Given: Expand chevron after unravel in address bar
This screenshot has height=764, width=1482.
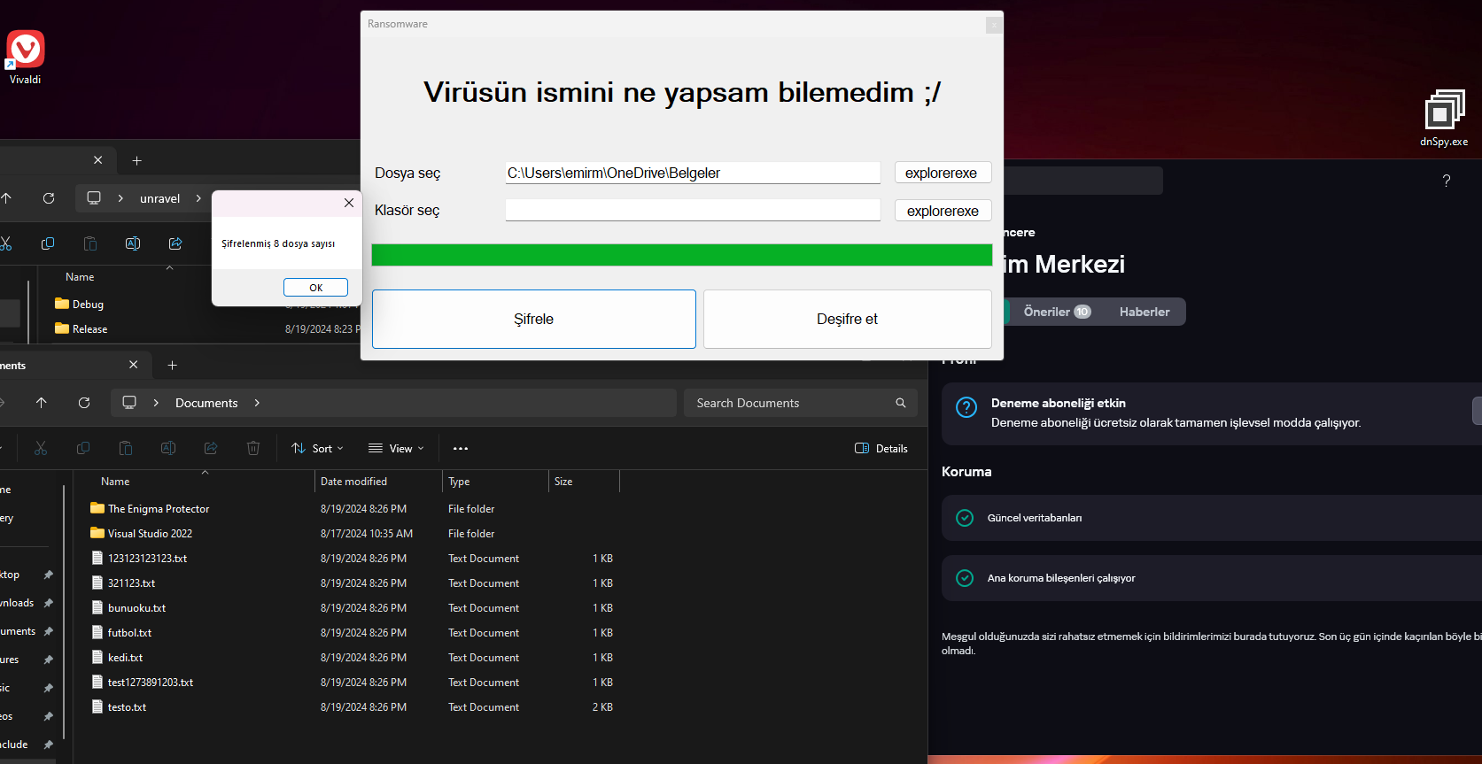Looking at the screenshot, I should pos(198,198).
